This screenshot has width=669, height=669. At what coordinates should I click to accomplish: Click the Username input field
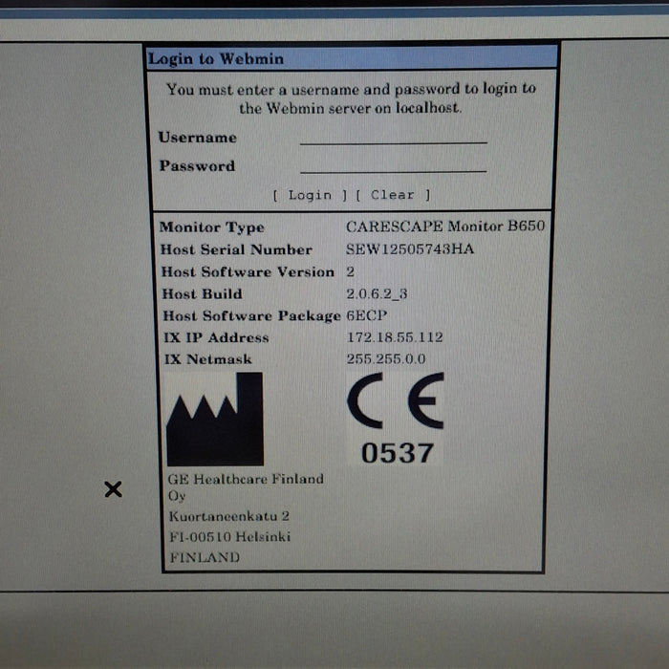(x=394, y=137)
